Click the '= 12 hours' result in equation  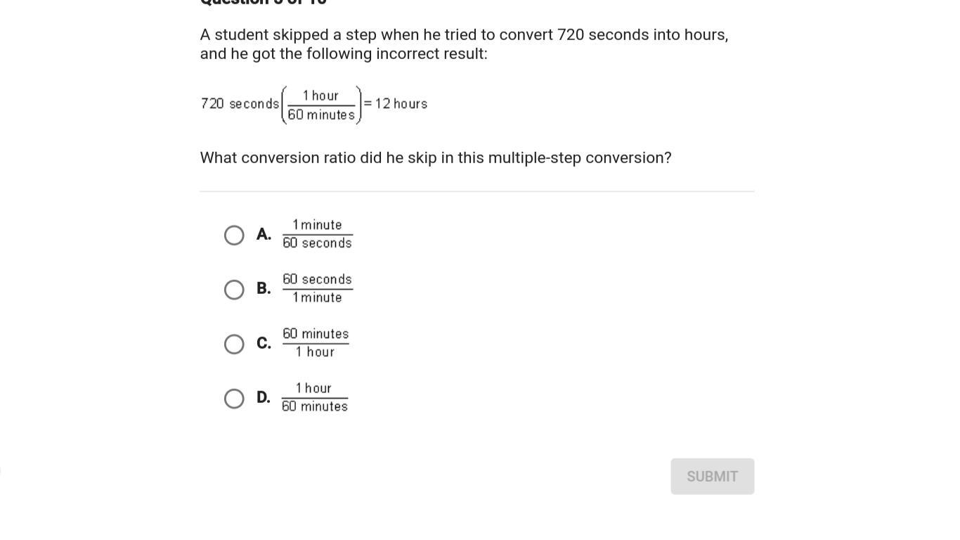pos(396,104)
